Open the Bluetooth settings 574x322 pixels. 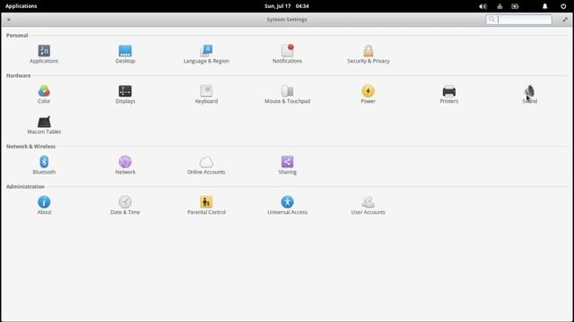(x=44, y=165)
